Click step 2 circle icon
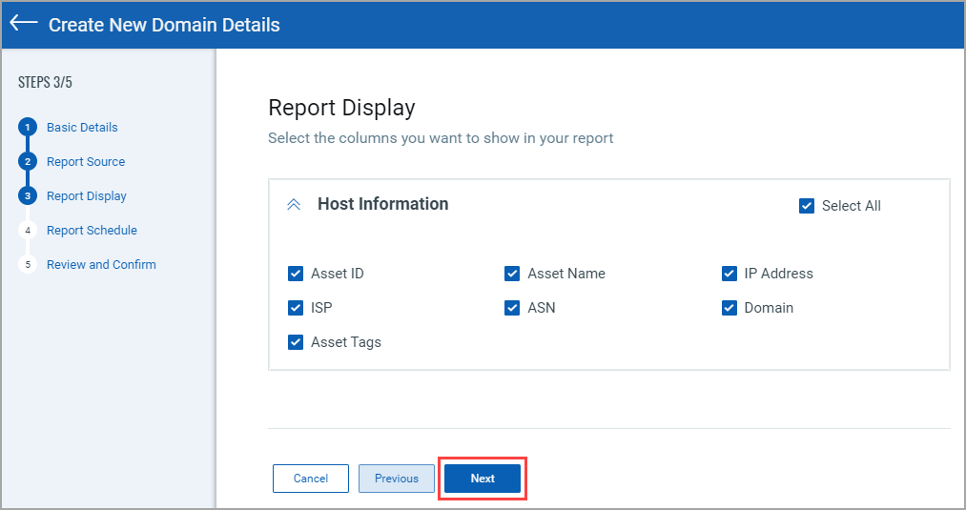The height and width of the screenshot is (510, 966). coord(28,162)
